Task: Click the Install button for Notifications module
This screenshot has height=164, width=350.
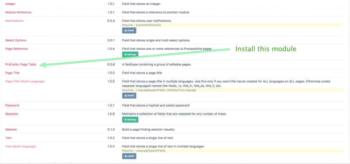Action: 129,31
